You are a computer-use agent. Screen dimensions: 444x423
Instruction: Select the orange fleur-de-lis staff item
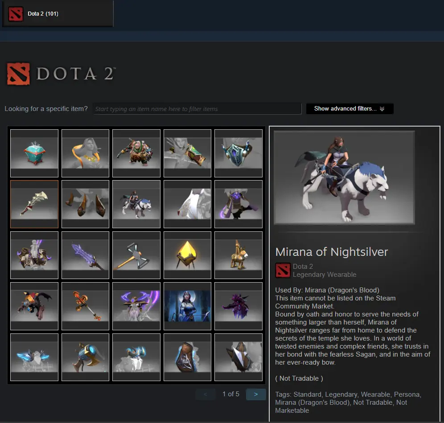(85, 306)
